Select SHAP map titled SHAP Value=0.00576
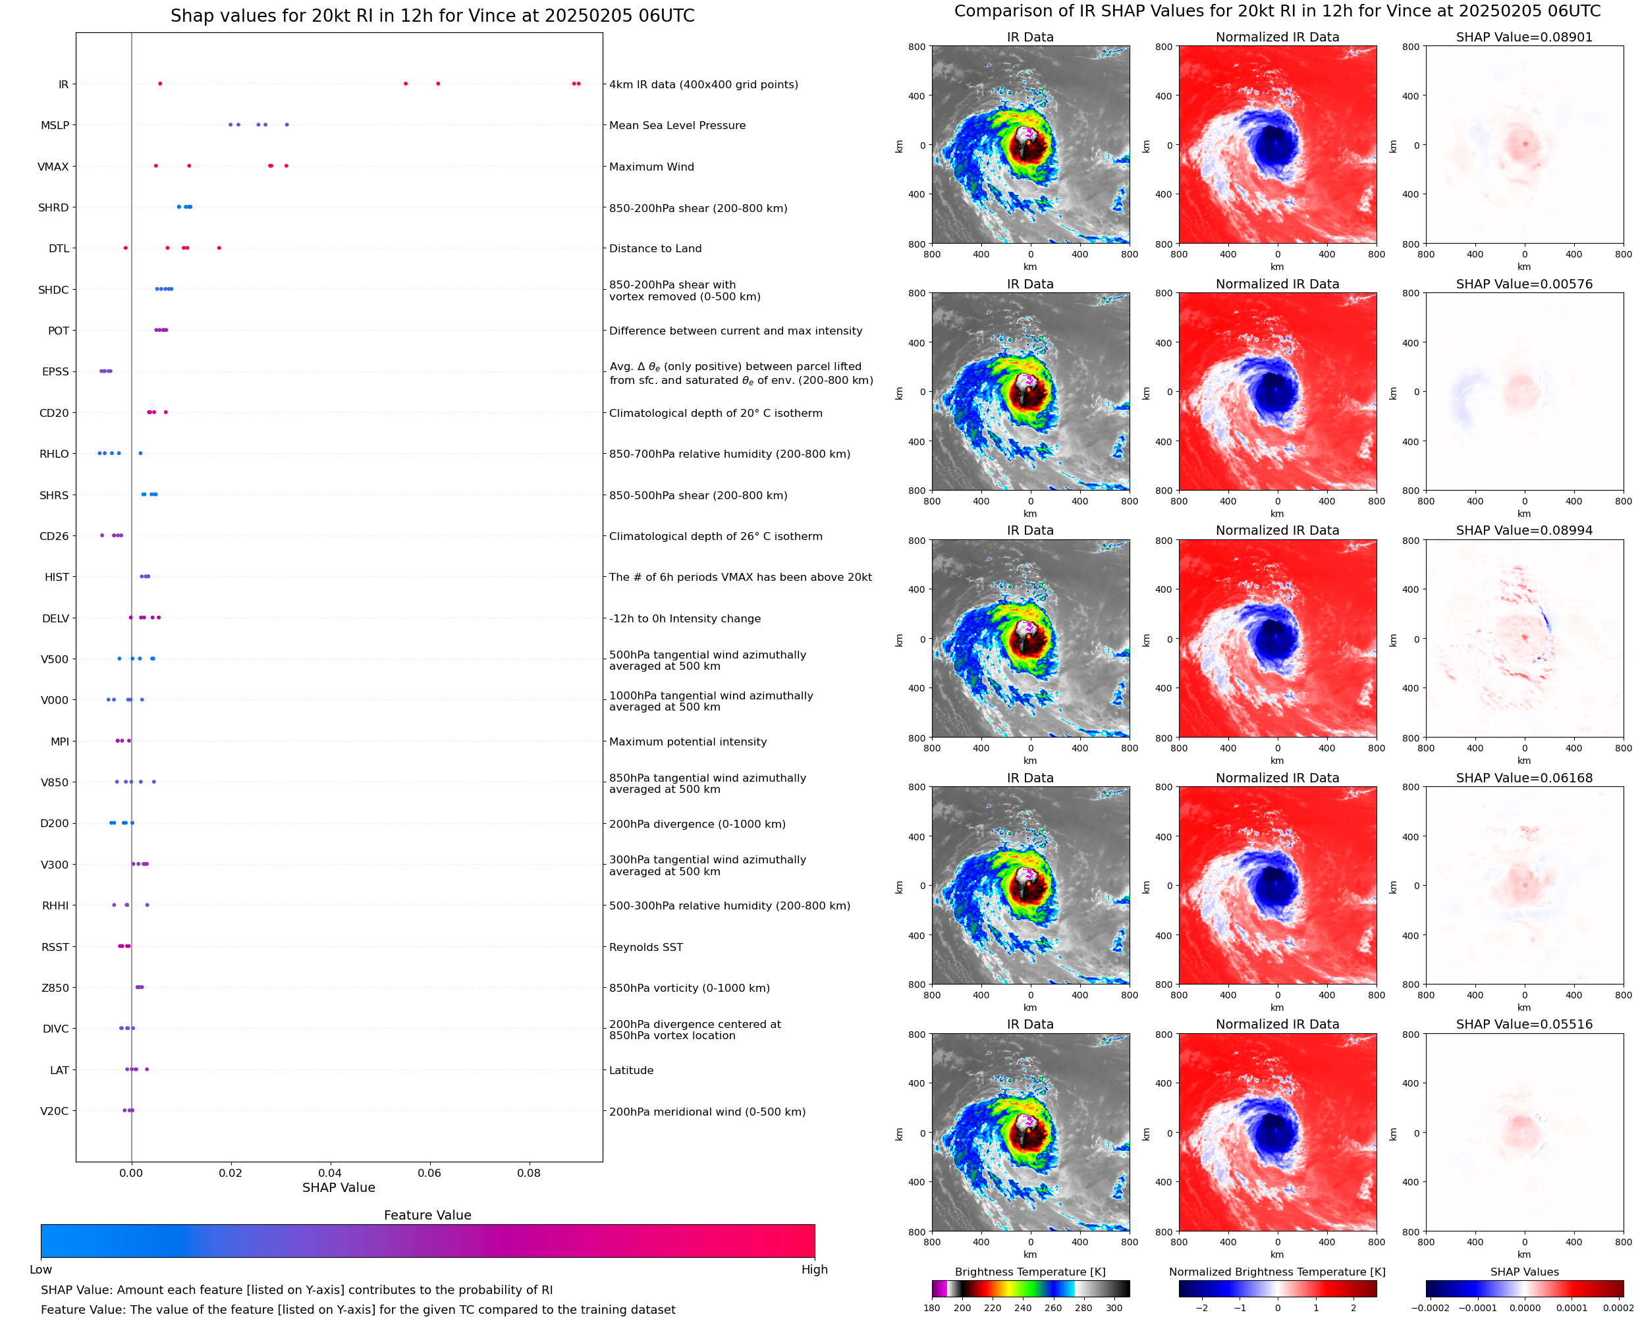Screen dimensions: 1640x1323 click(x=1523, y=392)
